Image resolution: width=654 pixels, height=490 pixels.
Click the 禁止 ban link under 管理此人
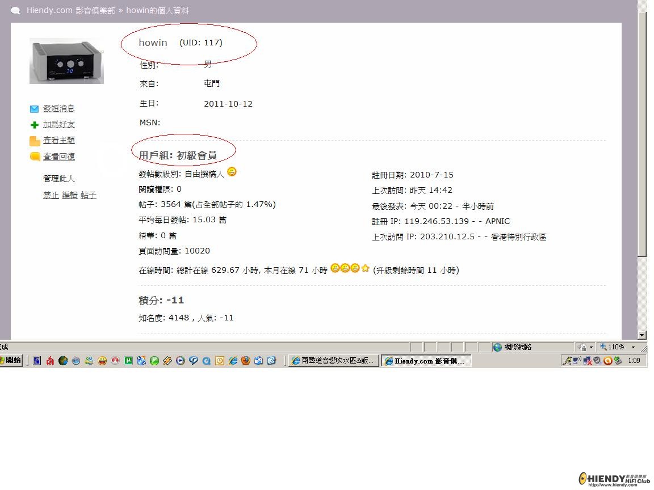tap(51, 195)
